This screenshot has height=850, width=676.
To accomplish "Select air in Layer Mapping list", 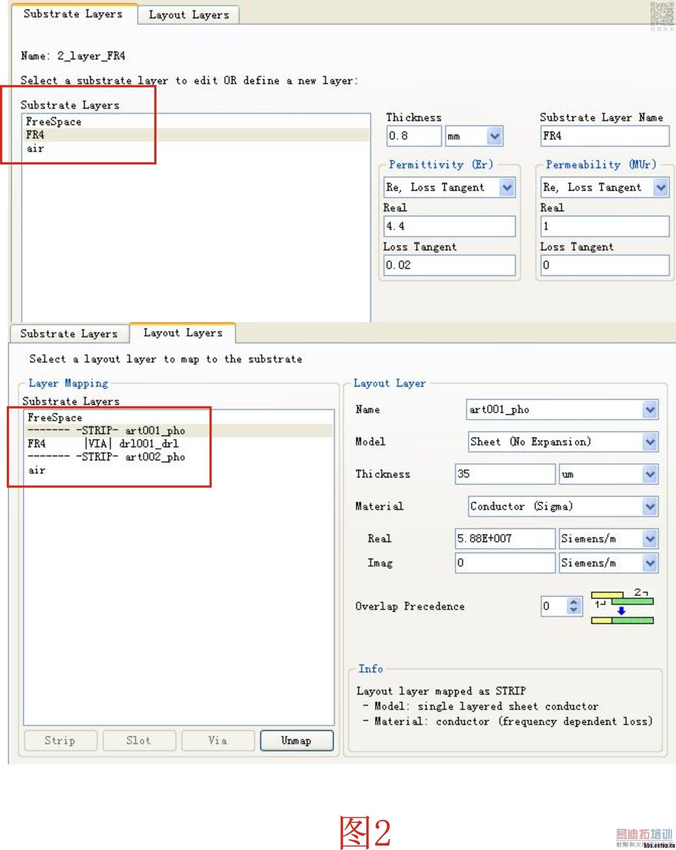I will click(178, 470).
